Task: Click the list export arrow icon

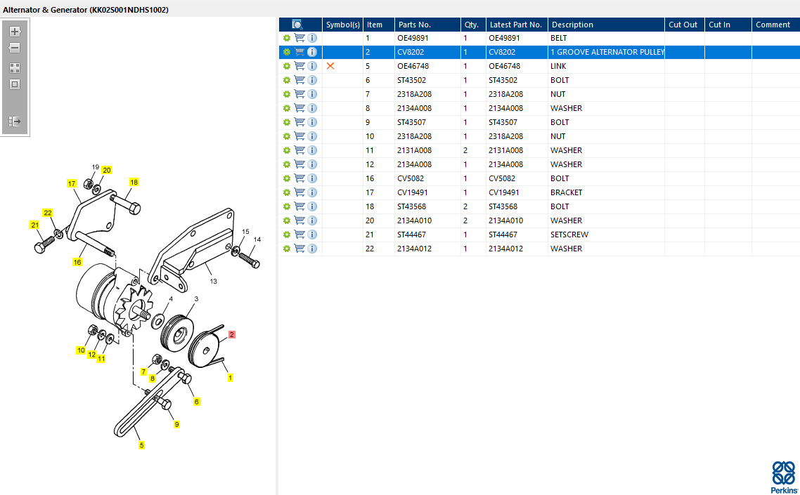Action: (x=15, y=121)
